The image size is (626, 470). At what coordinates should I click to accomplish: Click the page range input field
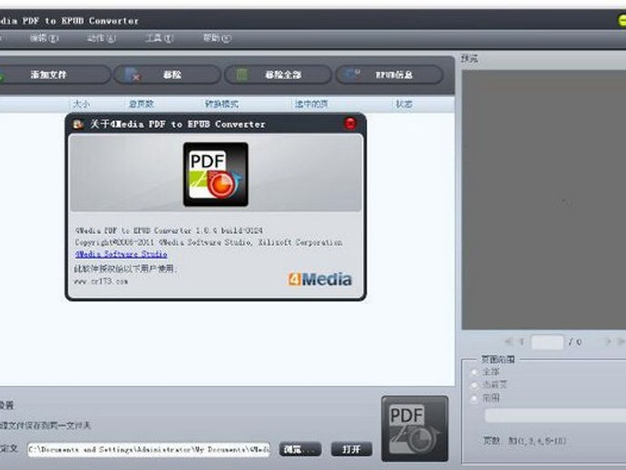point(555,416)
